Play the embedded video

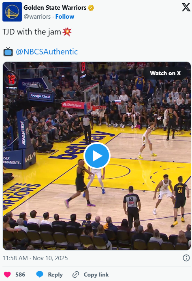97,156
